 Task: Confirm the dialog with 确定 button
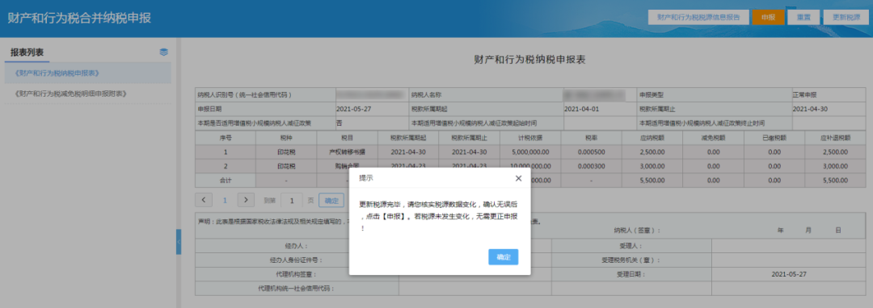click(x=504, y=257)
